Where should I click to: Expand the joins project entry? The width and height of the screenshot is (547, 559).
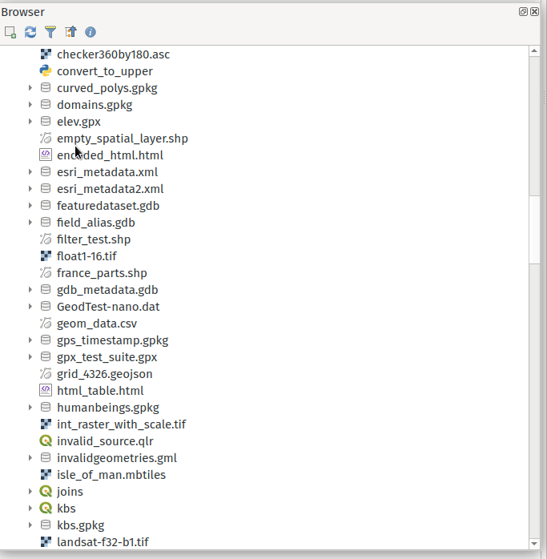pyautogui.click(x=30, y=492)
